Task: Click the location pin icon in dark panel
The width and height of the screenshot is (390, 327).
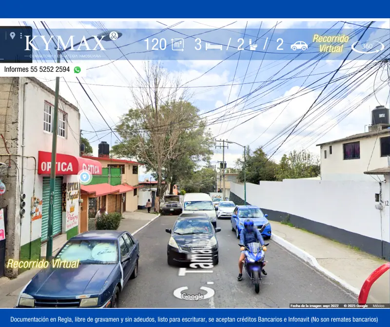Action: (13, 36)
